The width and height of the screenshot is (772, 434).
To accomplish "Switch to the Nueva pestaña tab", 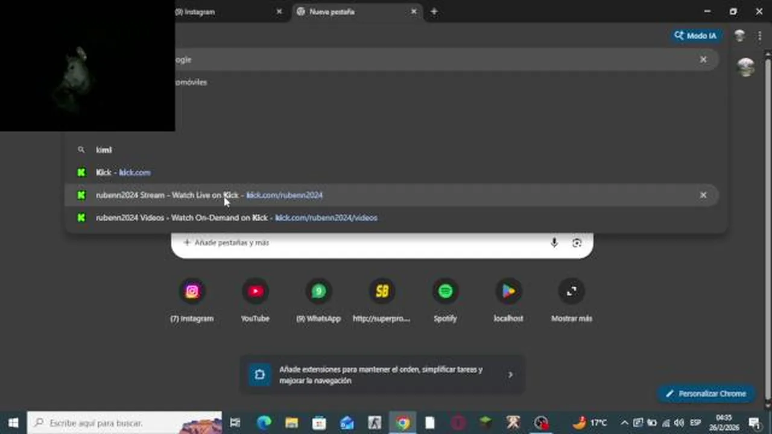I will click(x=356, y=11).
